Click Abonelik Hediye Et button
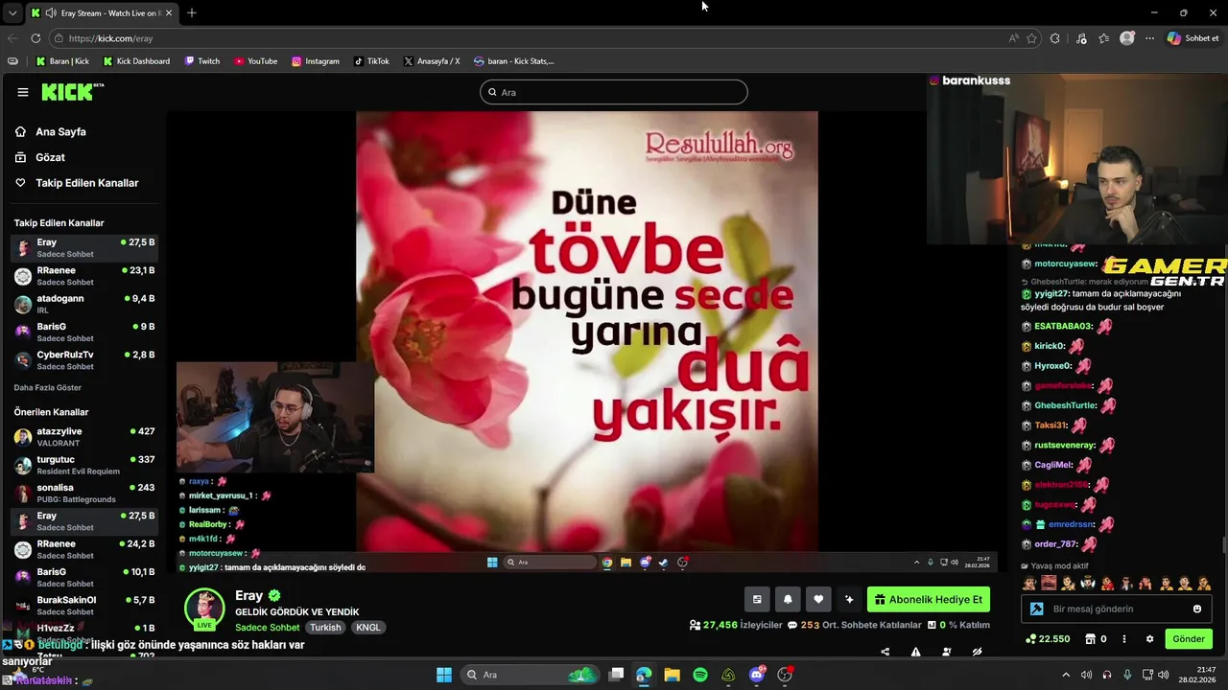 coord(929,600)
